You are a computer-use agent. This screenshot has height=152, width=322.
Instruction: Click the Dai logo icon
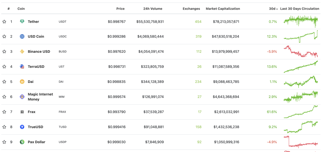coord(22,82)
